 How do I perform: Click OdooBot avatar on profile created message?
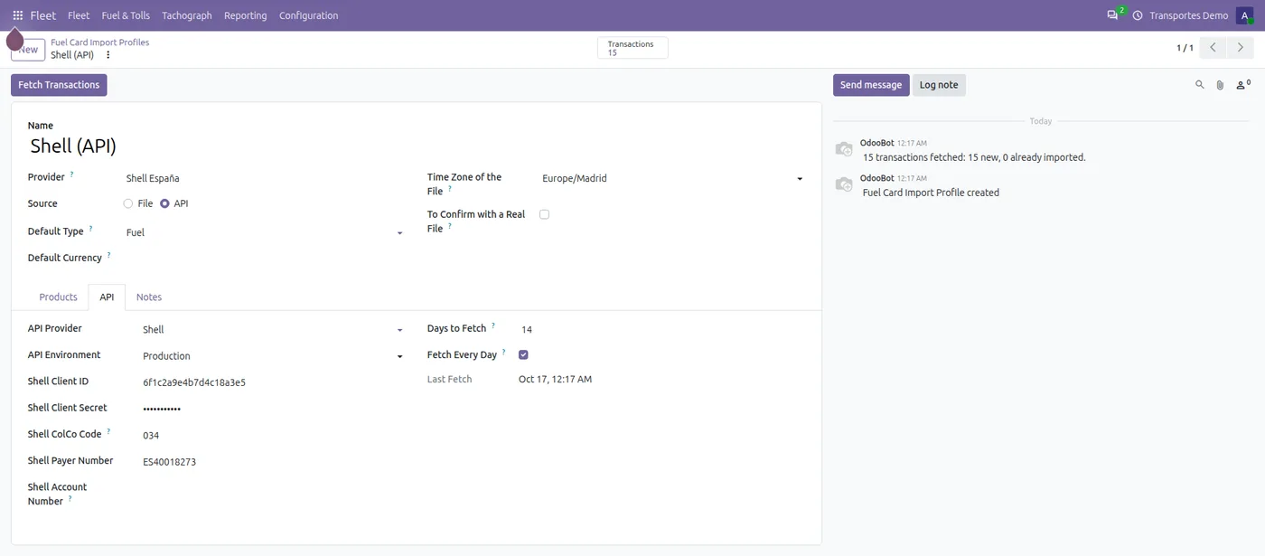(843, 184)
